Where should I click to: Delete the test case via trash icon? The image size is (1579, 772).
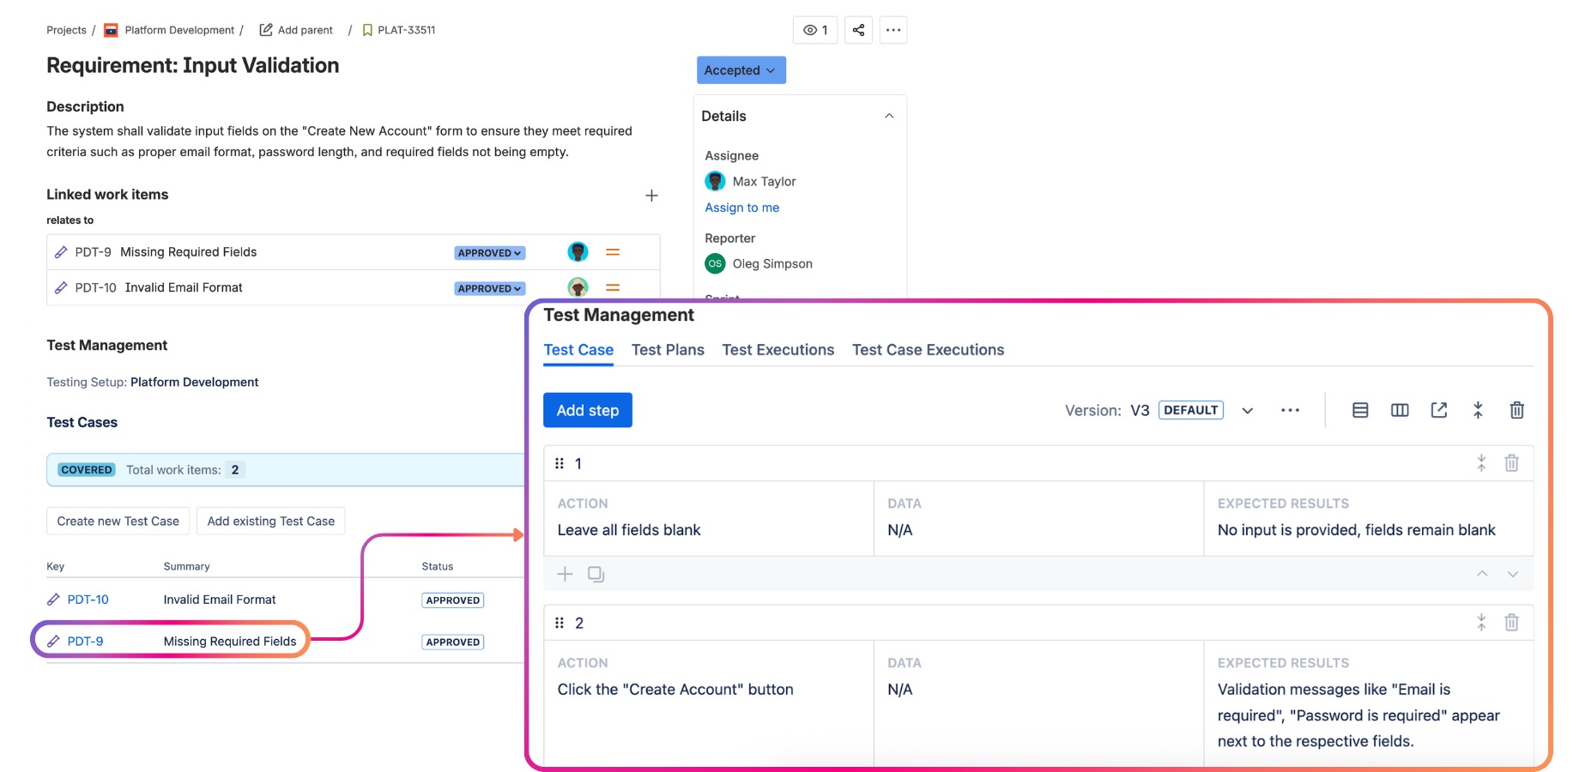tap(1516, 410)
